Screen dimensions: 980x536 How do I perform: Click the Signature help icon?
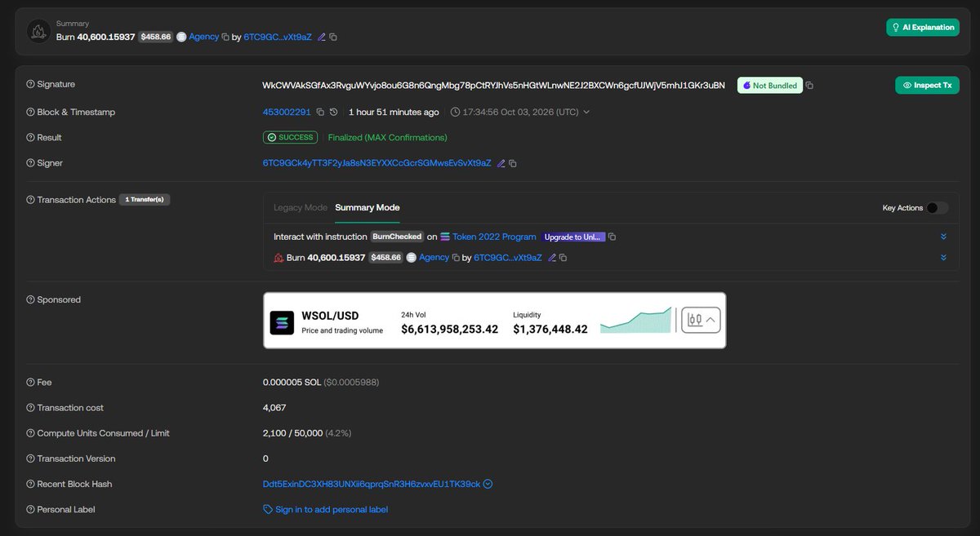pyautogui.click(x=30, y=84)
